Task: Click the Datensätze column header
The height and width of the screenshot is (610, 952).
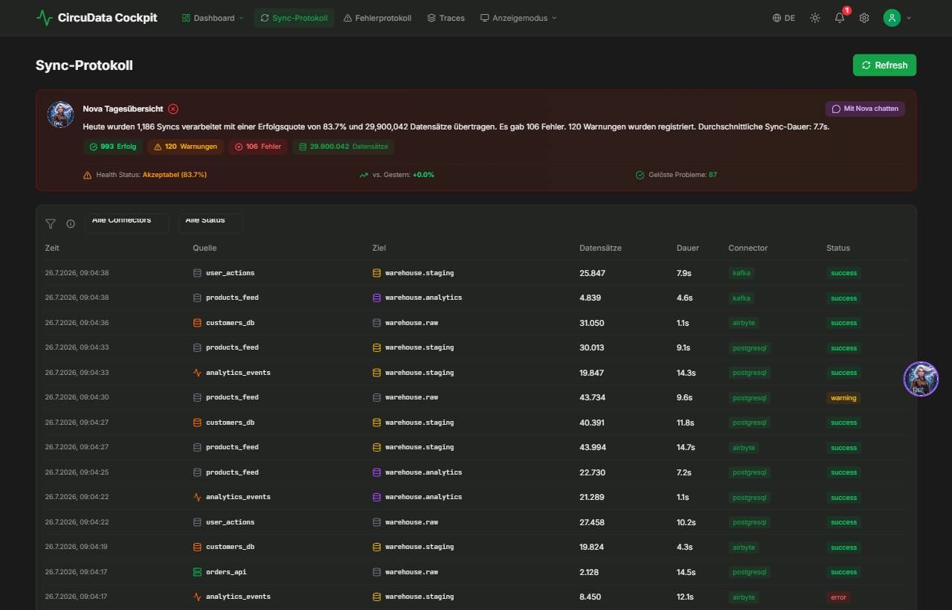Action: 600,248
